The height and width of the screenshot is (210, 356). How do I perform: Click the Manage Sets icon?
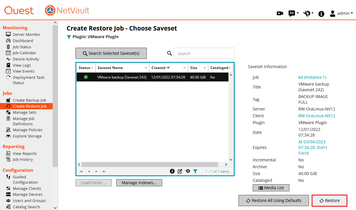[8, 112]
